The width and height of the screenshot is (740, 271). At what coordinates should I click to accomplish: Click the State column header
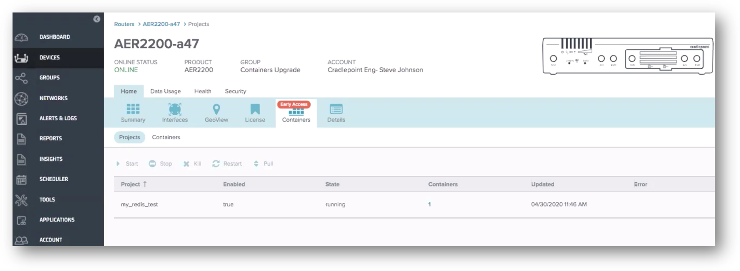click(x=332, y=184)
